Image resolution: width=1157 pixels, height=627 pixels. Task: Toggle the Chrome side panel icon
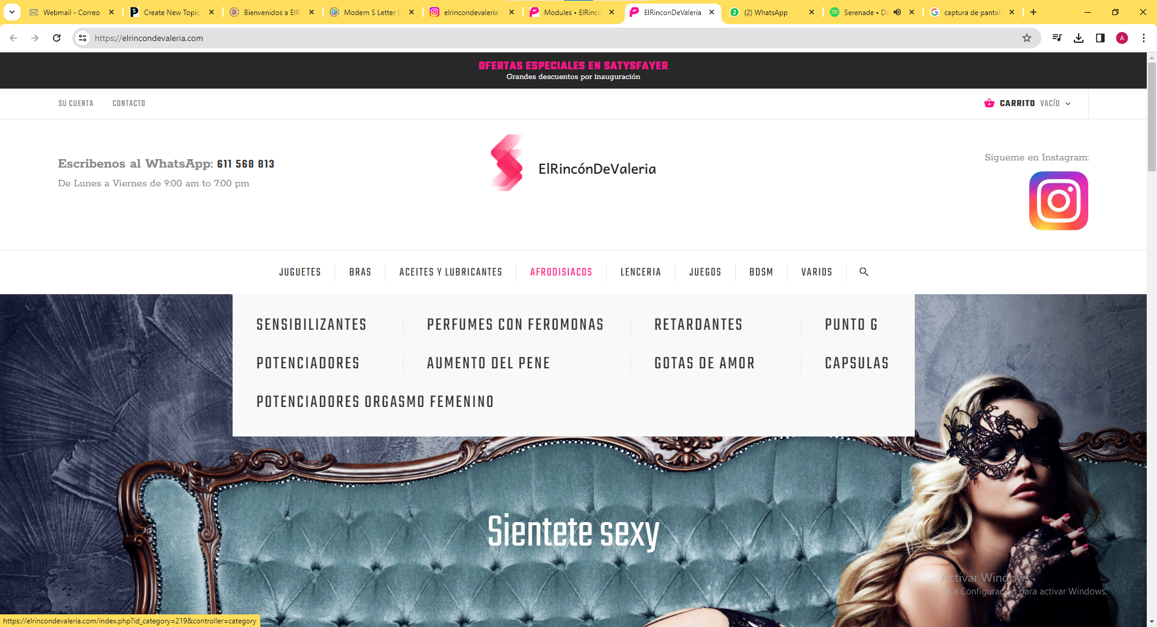click(x=1100, y=38)
